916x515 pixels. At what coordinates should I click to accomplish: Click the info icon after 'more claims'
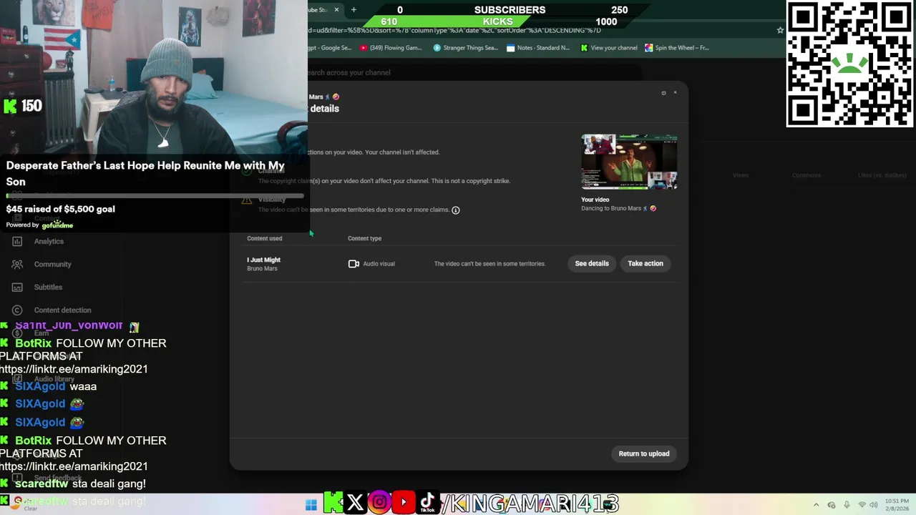456,210
